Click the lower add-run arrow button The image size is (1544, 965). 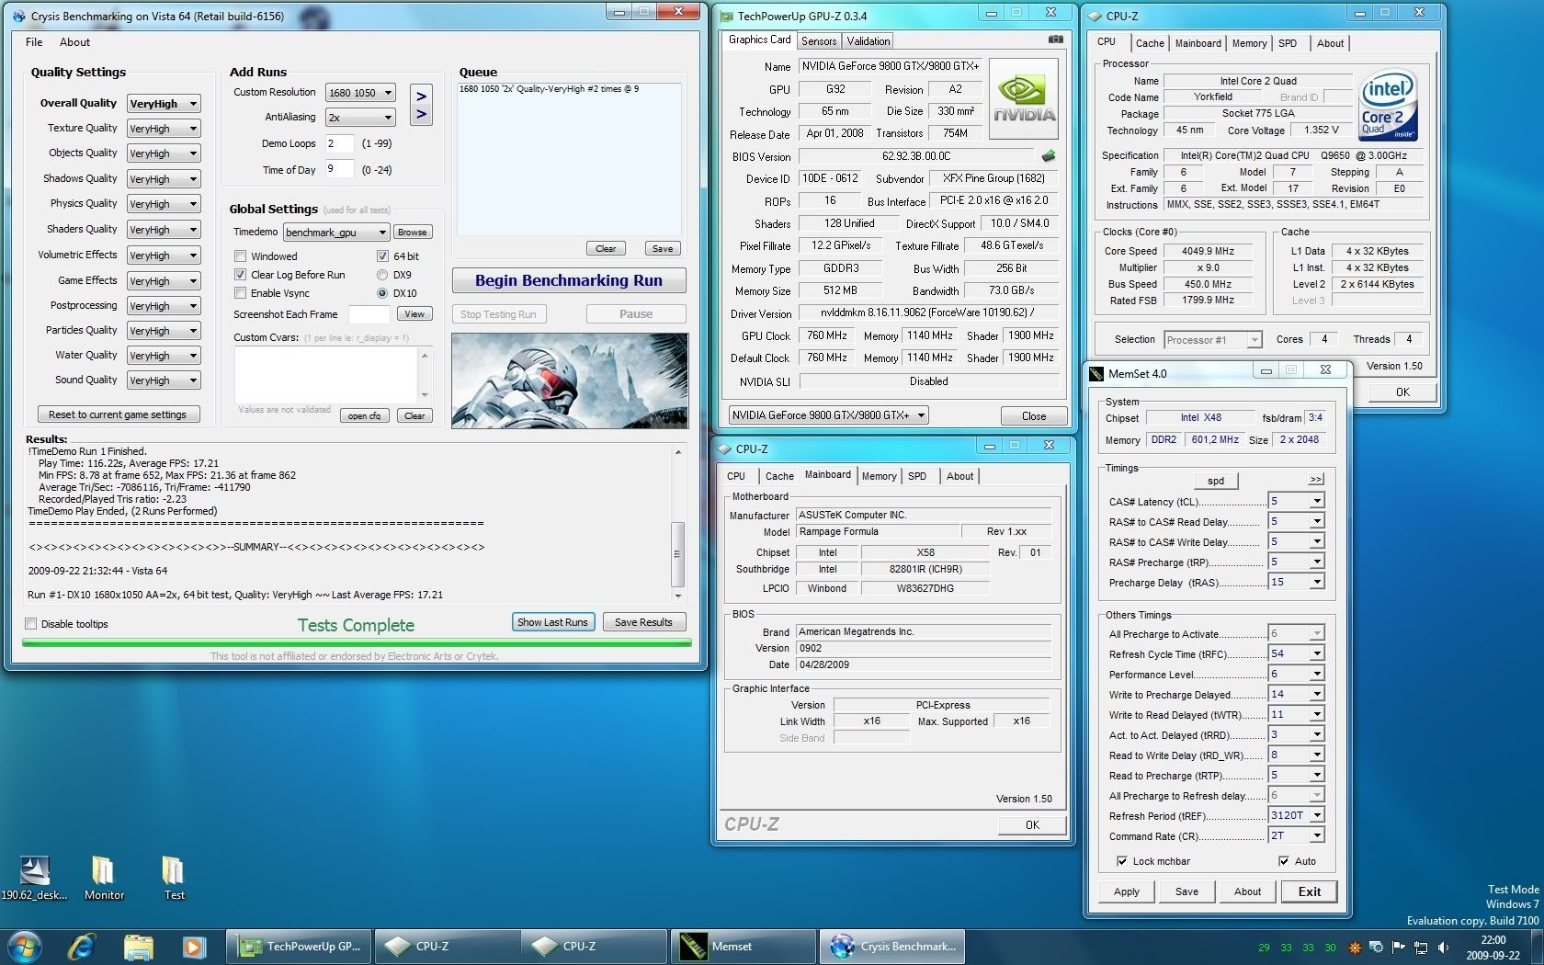pos(421,115)
